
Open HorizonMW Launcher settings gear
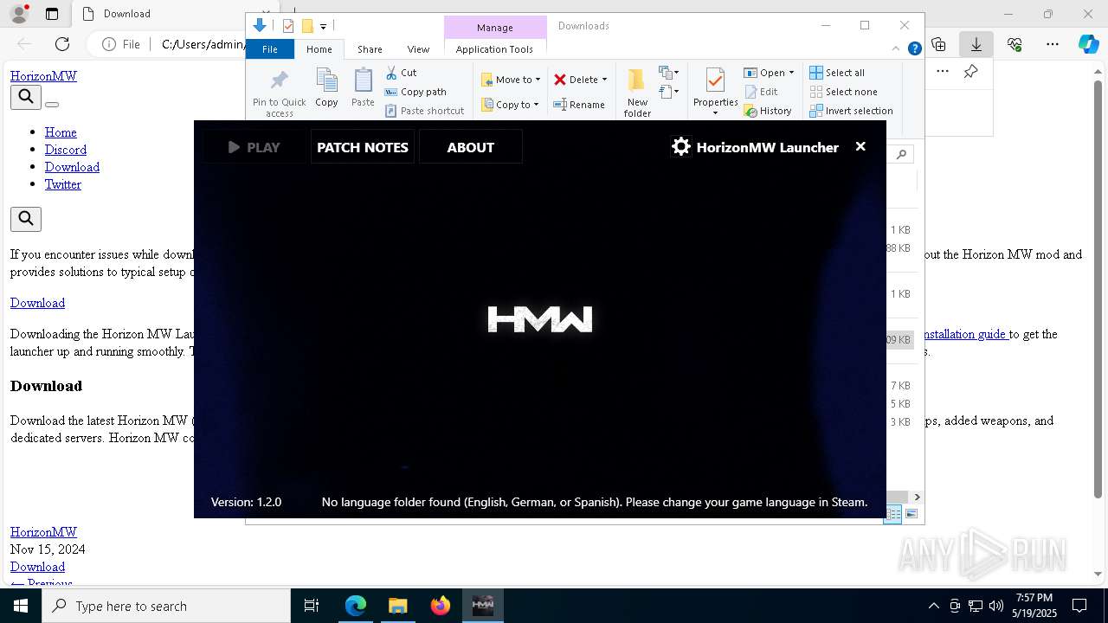click(681, 147)
